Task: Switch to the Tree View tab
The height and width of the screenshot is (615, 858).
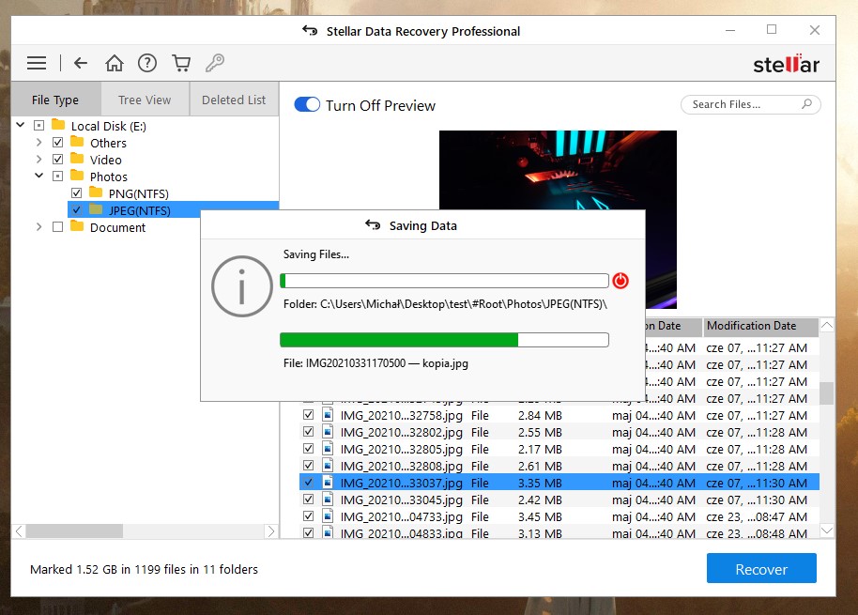Action: tap(145, 100)
